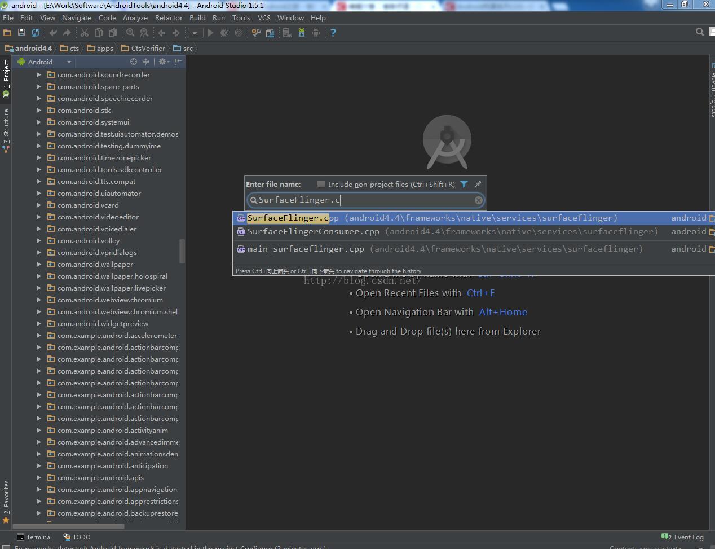
Task: Click the Paste clipboard icon
Action: pos(112,33)
